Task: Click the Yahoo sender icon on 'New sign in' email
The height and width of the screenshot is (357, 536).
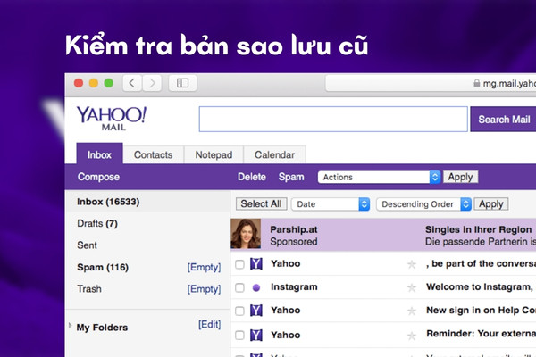Action: pos(256,311)
